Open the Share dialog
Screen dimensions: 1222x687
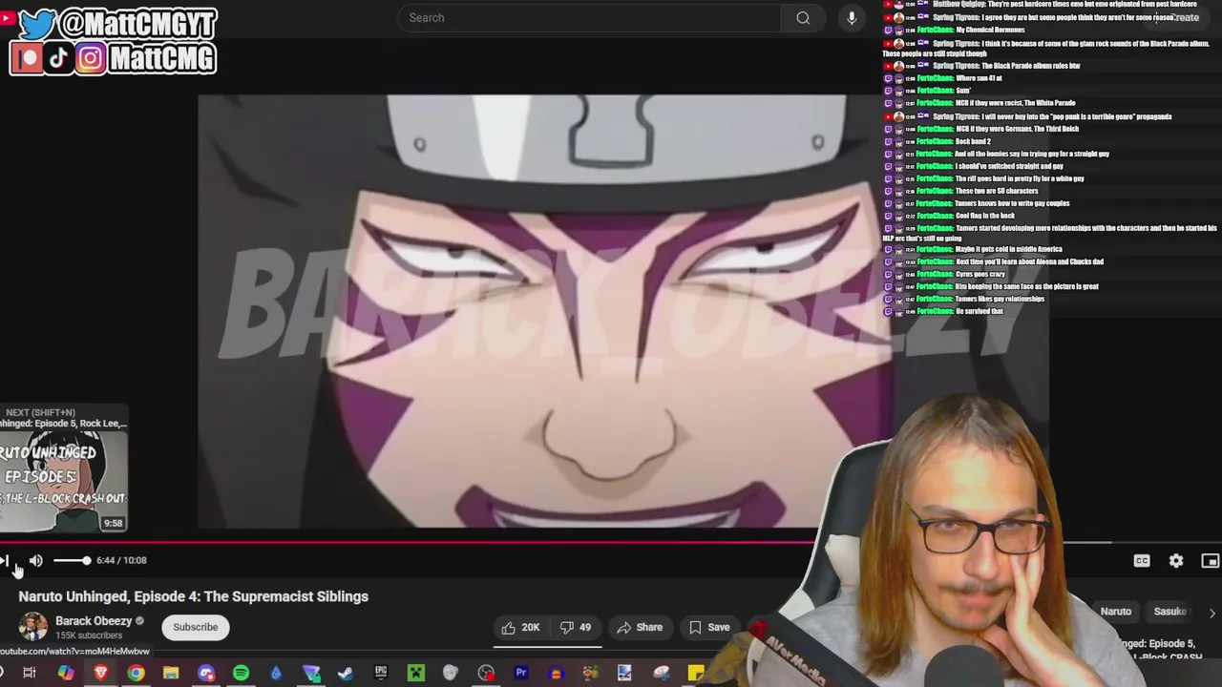[x=640, y=628]
